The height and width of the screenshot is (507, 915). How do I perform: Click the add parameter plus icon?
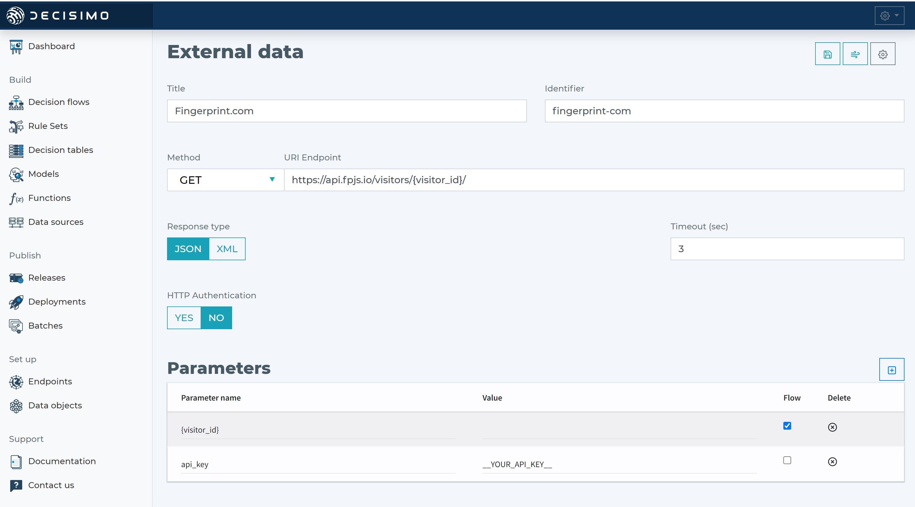892,369
